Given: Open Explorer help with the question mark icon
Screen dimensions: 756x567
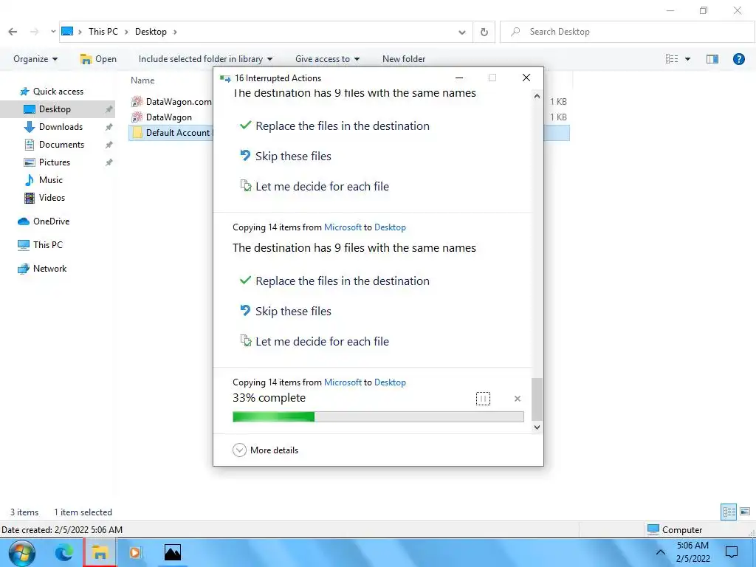Looking at the screenshot, I should 738,59.
